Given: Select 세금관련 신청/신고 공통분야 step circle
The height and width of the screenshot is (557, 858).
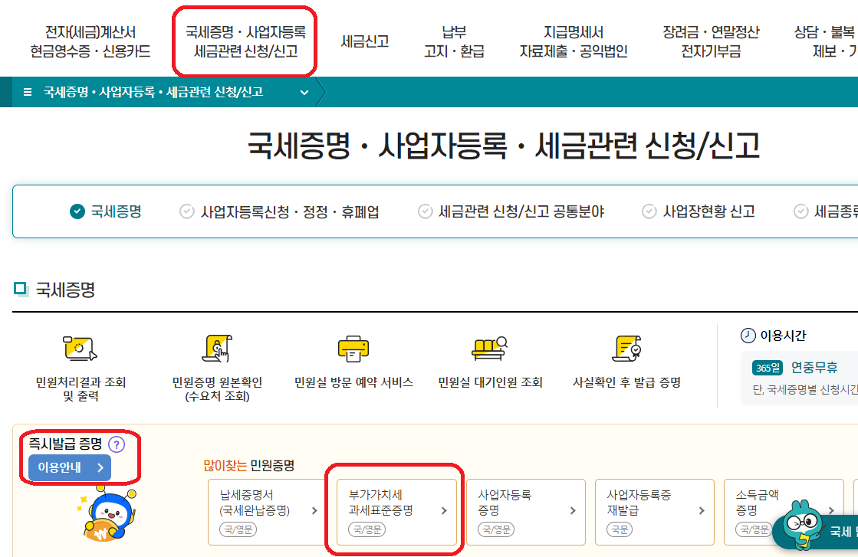Looking at the screenshot, I should tap(424, 211).
